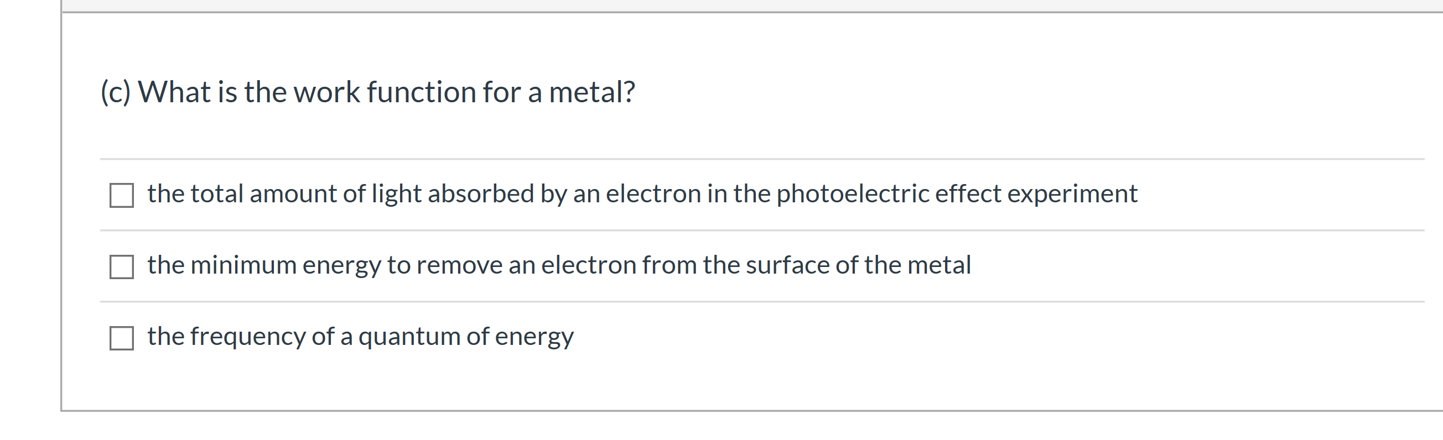The height and width of the screenshot is (440, 1443).
Task: Click the question text about work function
Action: (367, 91)
